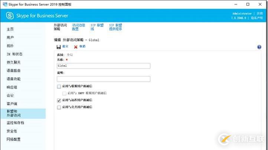Click the app icon in the title bar

pyautogui.click(x=5, y=4)
